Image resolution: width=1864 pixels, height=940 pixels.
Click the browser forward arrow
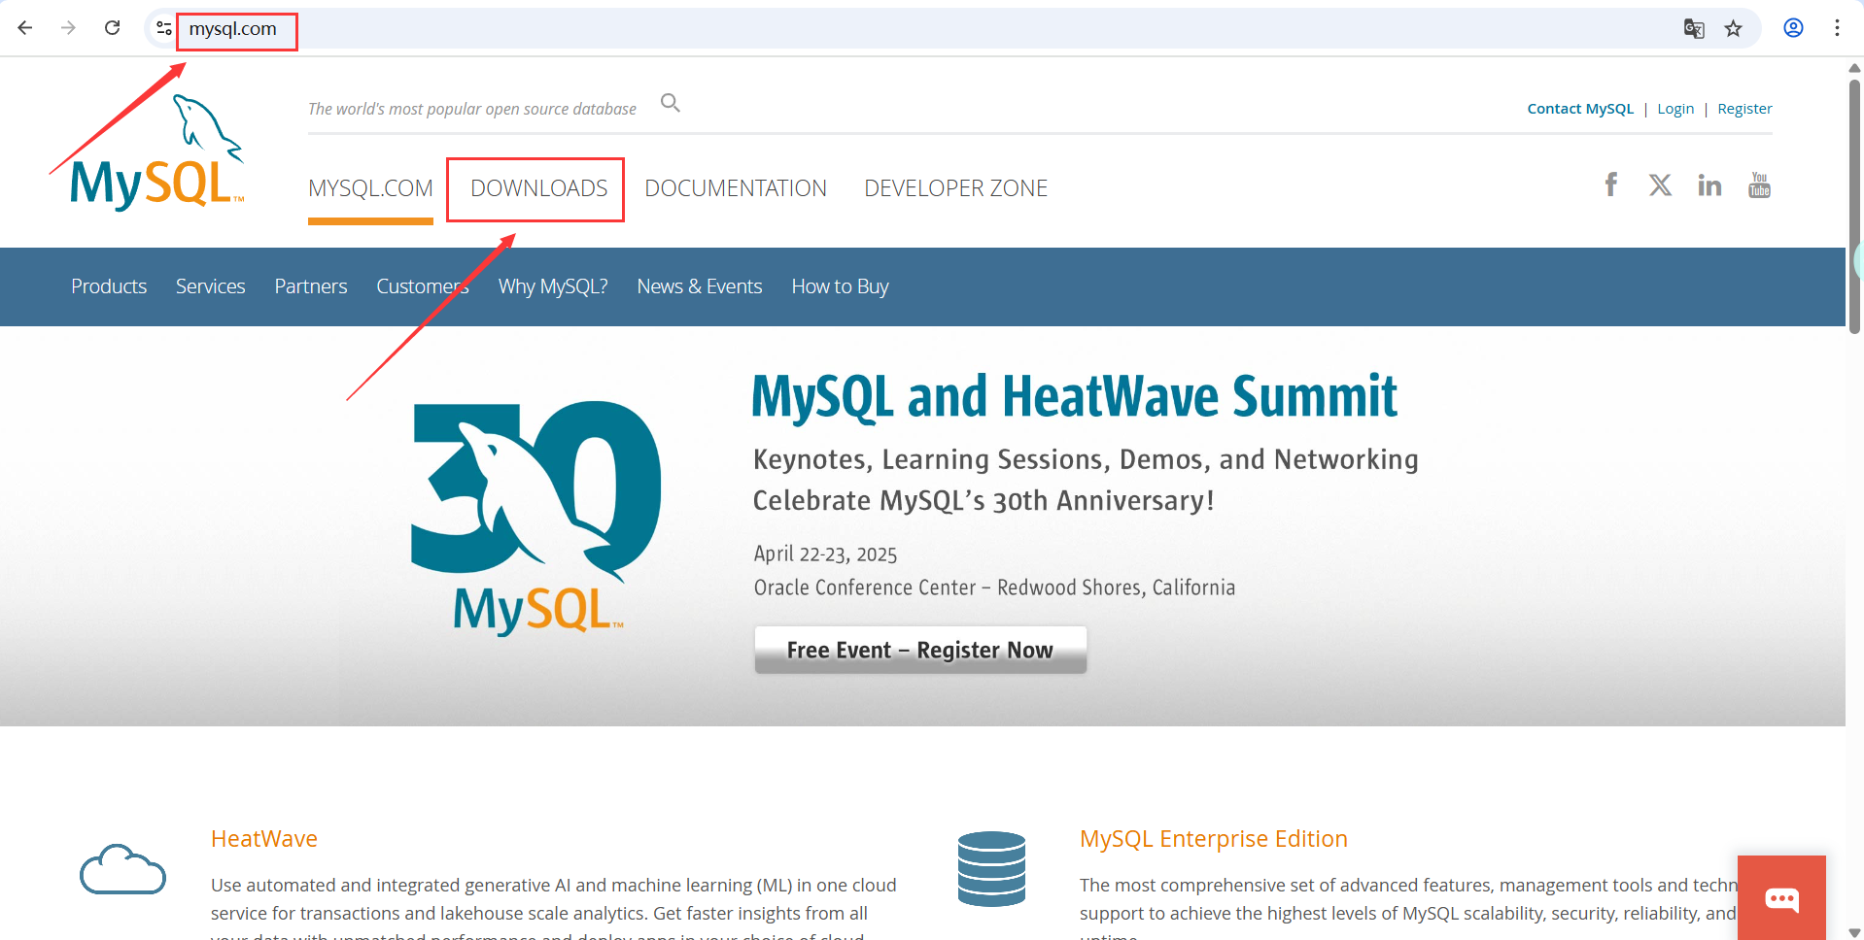[x=68, y=28]
